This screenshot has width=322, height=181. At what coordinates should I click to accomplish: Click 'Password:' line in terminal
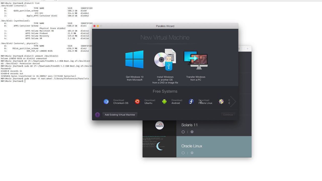click(x=6, y=69)
